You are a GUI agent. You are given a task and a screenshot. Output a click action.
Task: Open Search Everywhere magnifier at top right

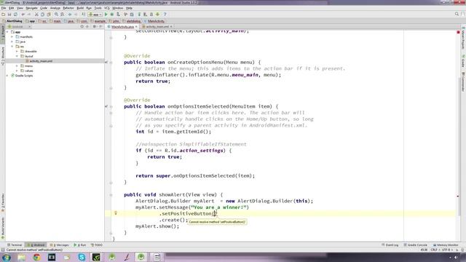pyautogui.click(x=457, y=14)
